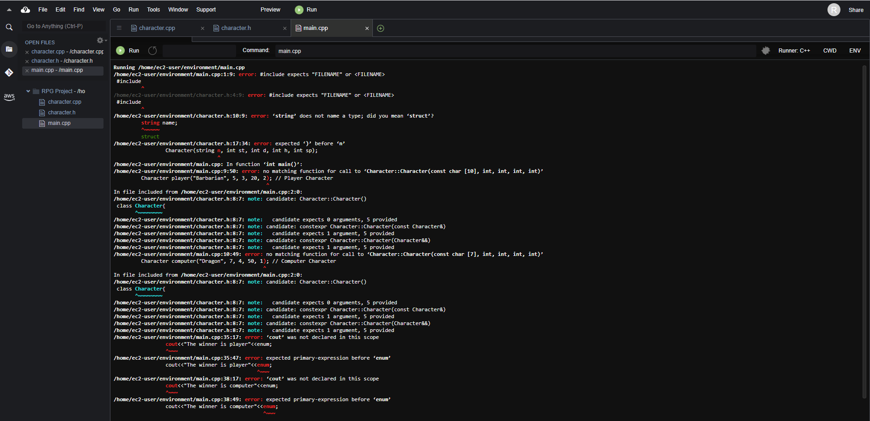Open the AWS resources panel

(x=9, y=97)
